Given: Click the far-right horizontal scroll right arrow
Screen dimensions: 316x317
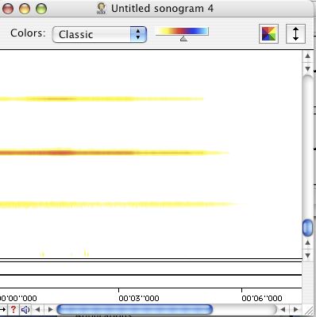Looking at the screenshot, I should click(296, 309).
